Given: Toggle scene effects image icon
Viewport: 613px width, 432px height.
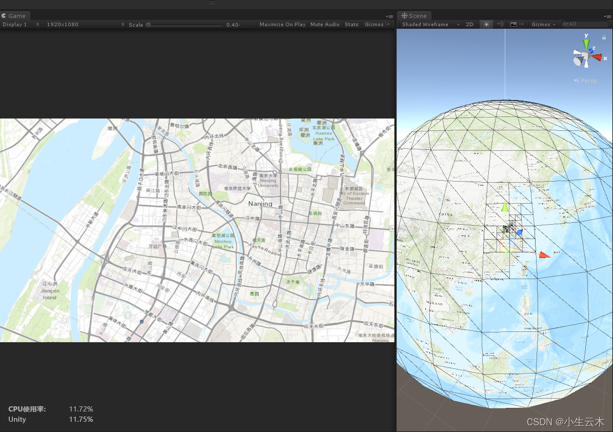Looking at the screenshot, I should click(513, 24).
